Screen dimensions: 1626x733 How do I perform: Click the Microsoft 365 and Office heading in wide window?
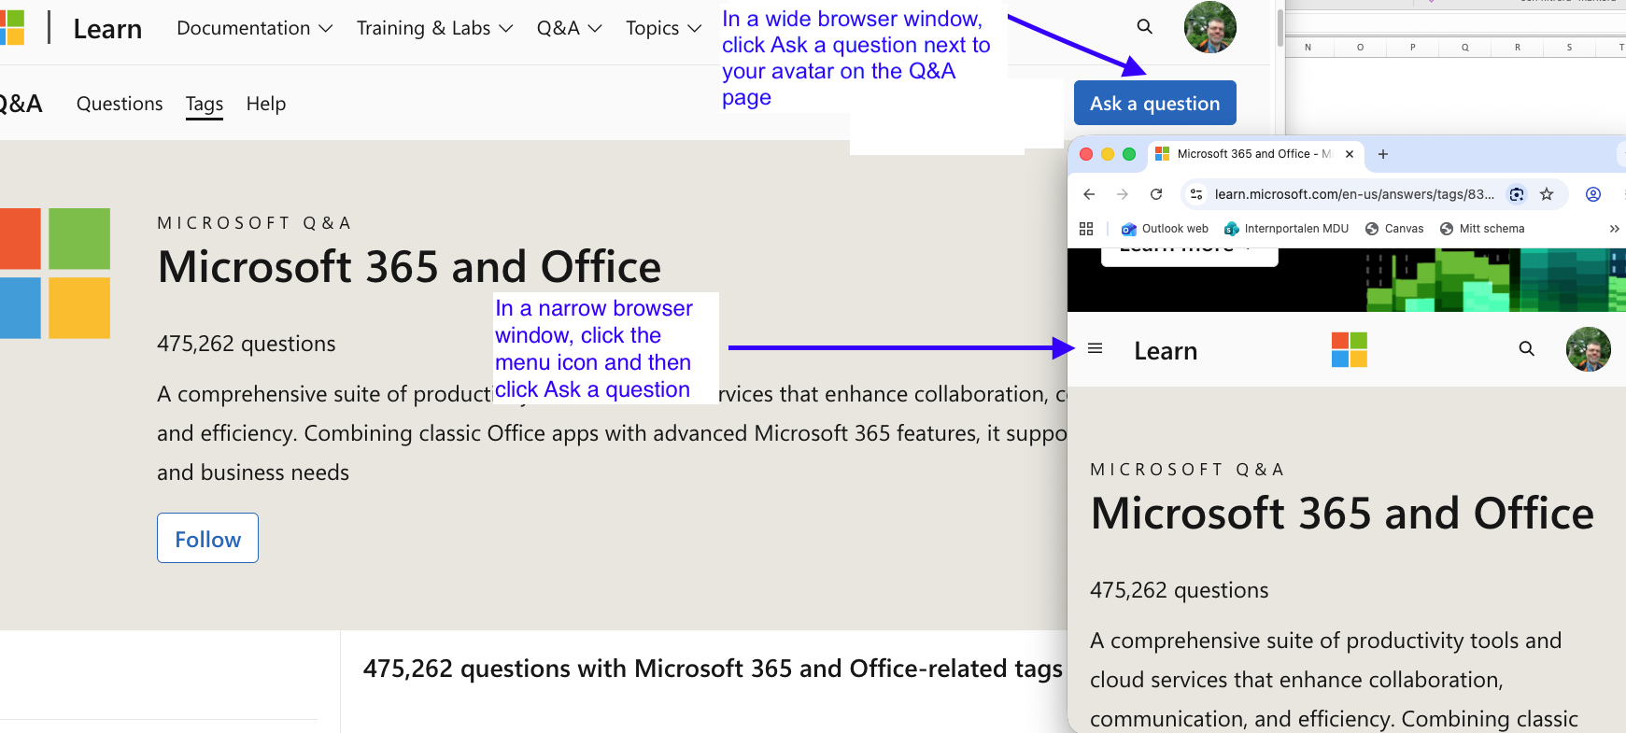pyautogui.click(x=410, y=267)
